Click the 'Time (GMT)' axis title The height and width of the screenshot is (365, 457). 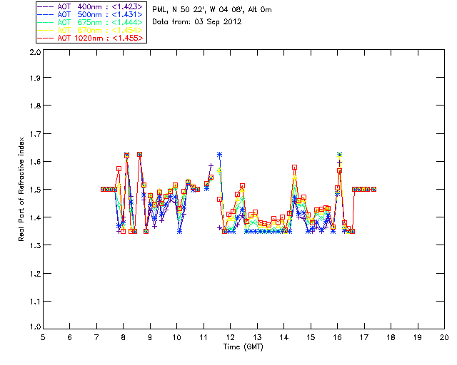pyautogui.click(x=243, y=347)
